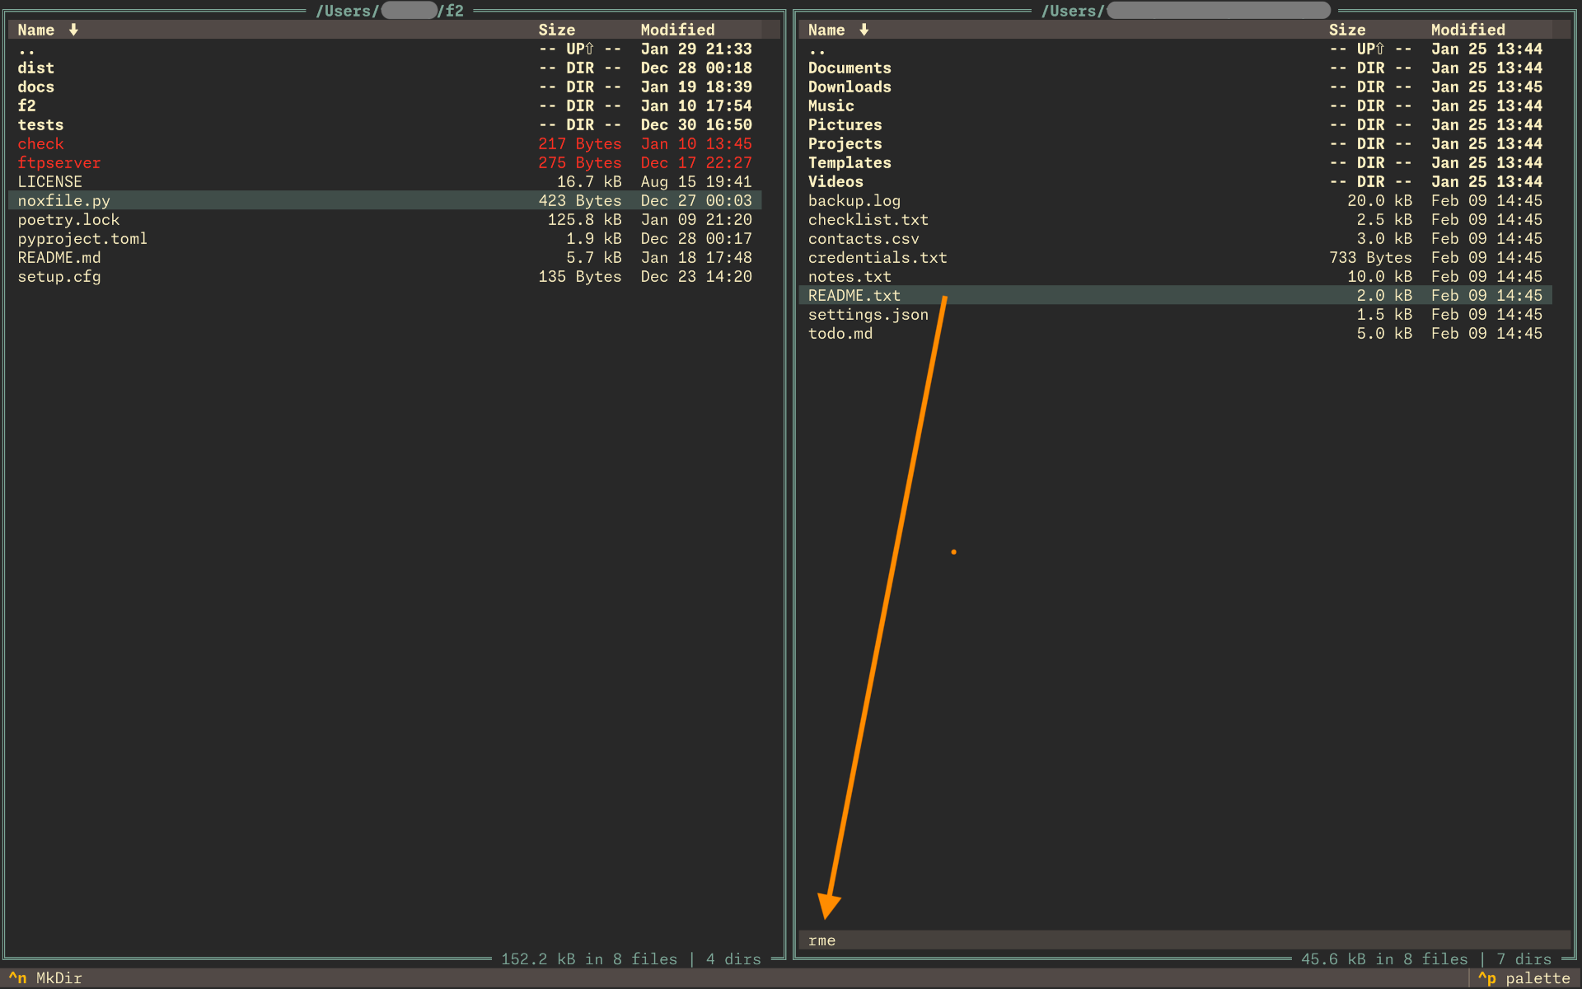Image resolution: width=1582 pixels, height=989 pixels.
Task: Click the sort arrow next to Name in right panel
Action: tap(864, 30)
